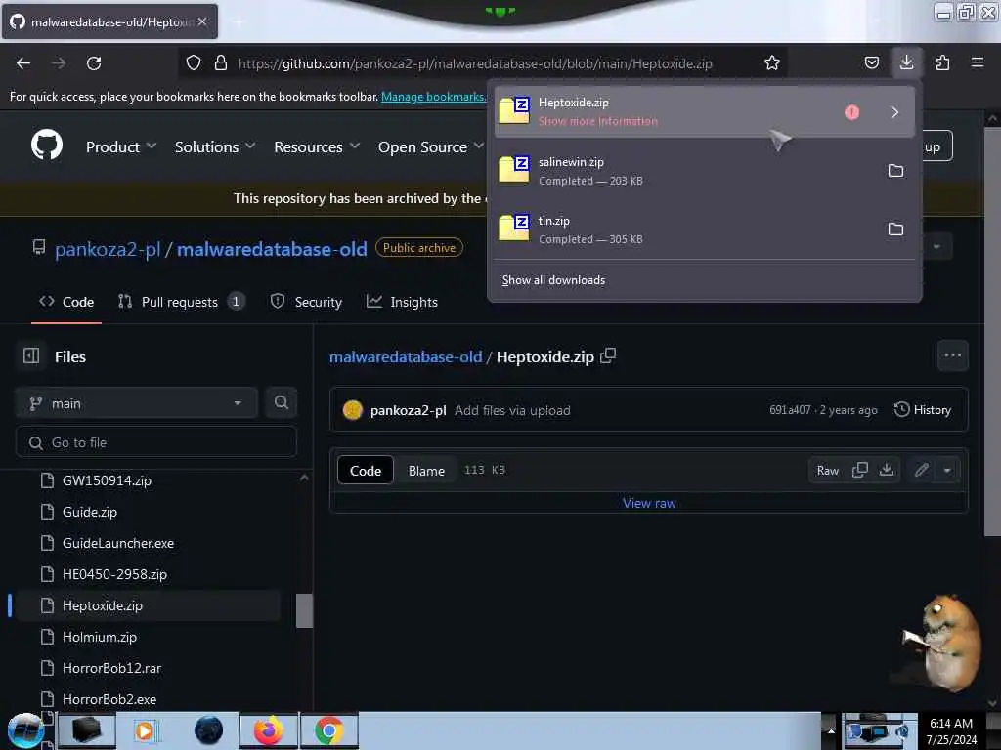1001x750 pixels.
Task: Click the View raw link
Action: tap(649, 503)
